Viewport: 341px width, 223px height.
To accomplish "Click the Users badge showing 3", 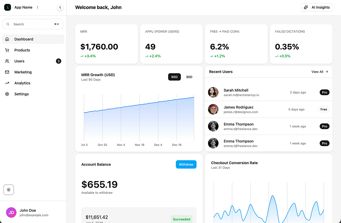I will point(58,61).
